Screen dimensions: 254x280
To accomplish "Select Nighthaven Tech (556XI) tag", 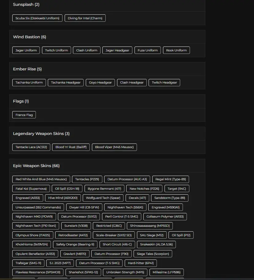I will click(x=125, y=207).
